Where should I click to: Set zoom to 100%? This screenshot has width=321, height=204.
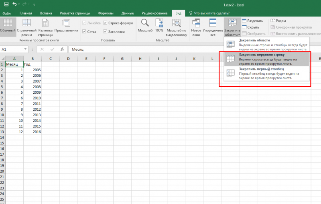(159, 26)
